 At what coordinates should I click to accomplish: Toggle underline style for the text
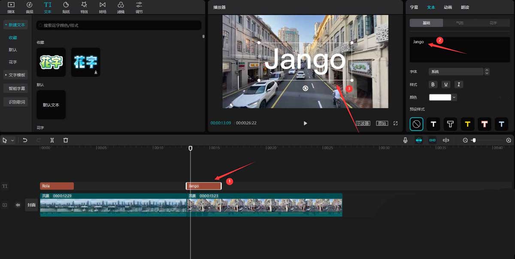445,84
